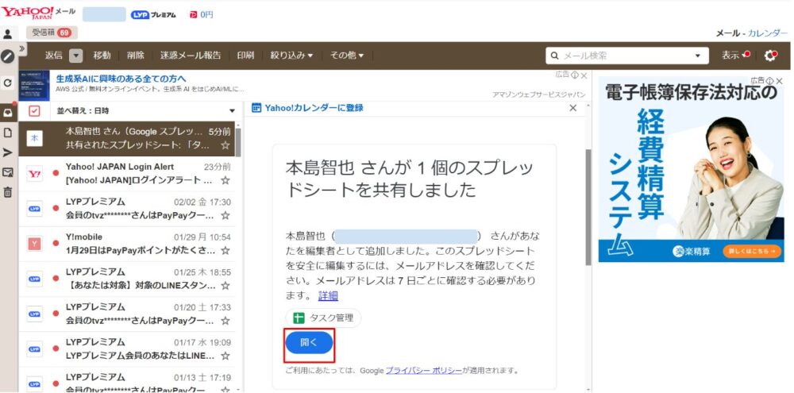Star the LYPプレミアム 01/25 email

point(225,286)
